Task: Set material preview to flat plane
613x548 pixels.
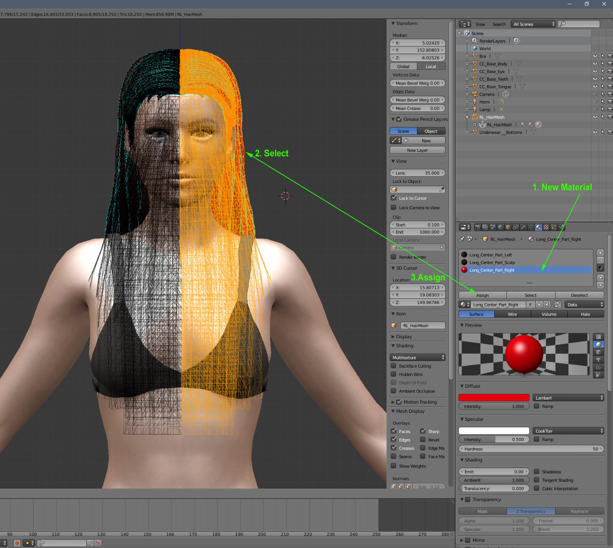Action: tap(598, 337)
